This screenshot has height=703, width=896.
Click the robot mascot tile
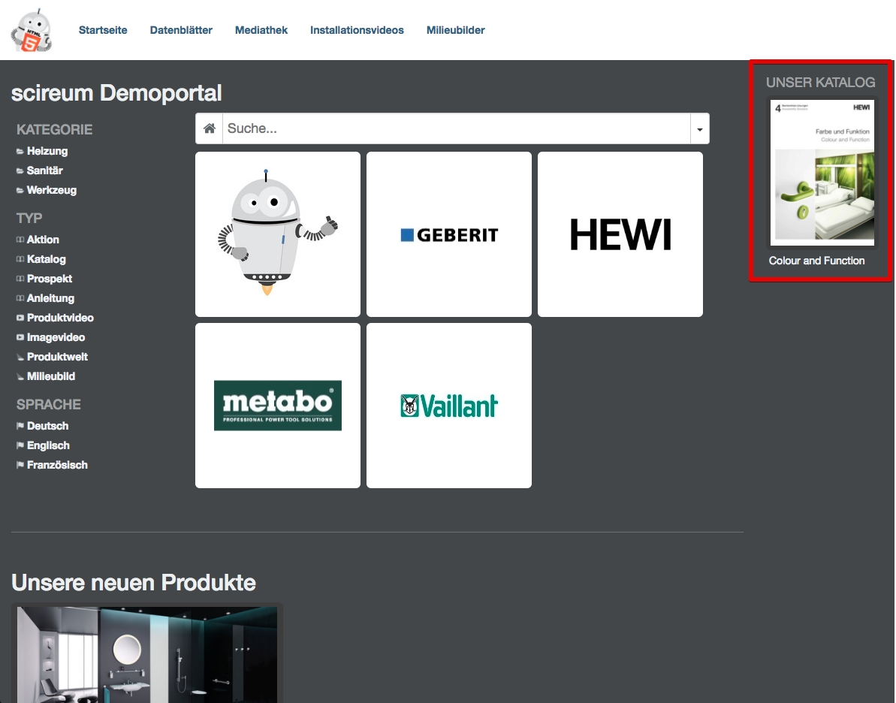pyautogui.click(x=278, y=234)
